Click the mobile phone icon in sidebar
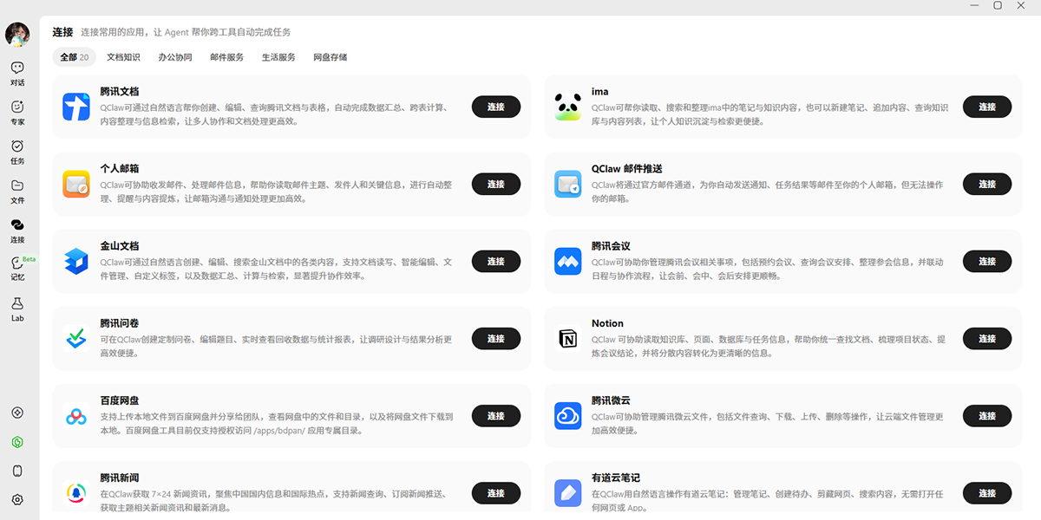Image resolution: width=1041 pixels, height=520 pixels. click(x=17, y=471)
